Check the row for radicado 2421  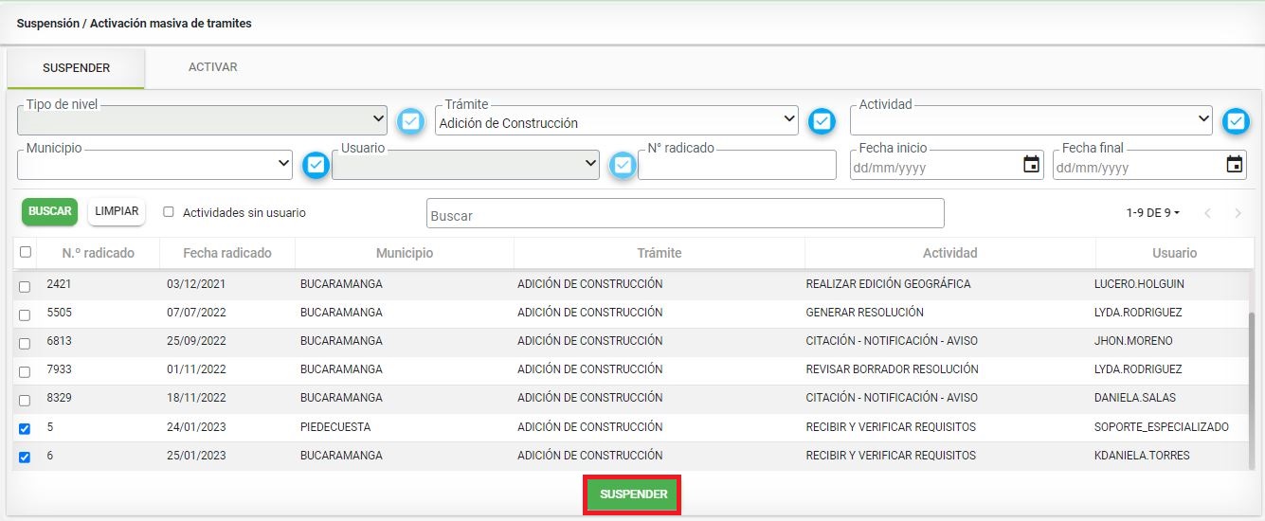pos(25,286)
